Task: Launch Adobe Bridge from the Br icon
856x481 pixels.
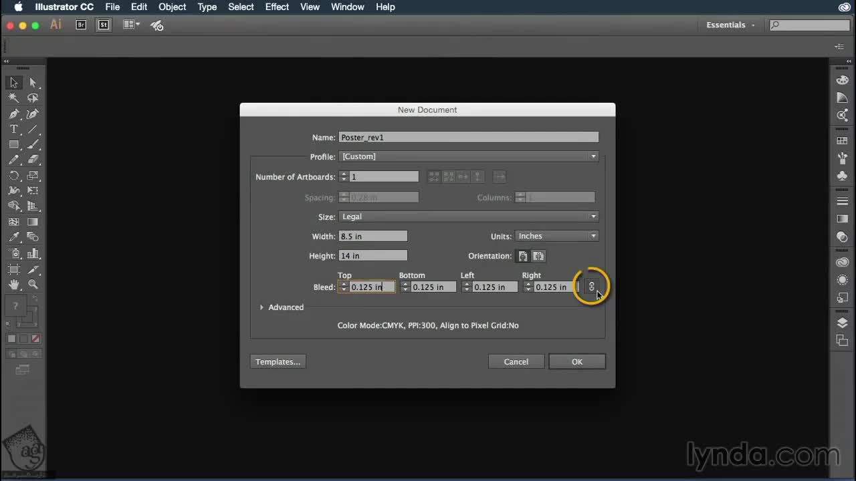Action: [x=81, y=25]
